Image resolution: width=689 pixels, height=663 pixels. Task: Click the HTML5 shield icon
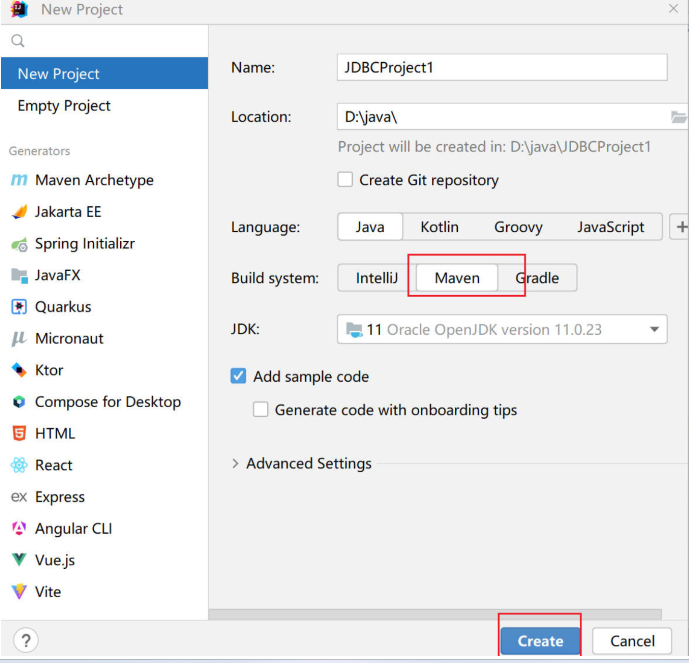(19, 434)
